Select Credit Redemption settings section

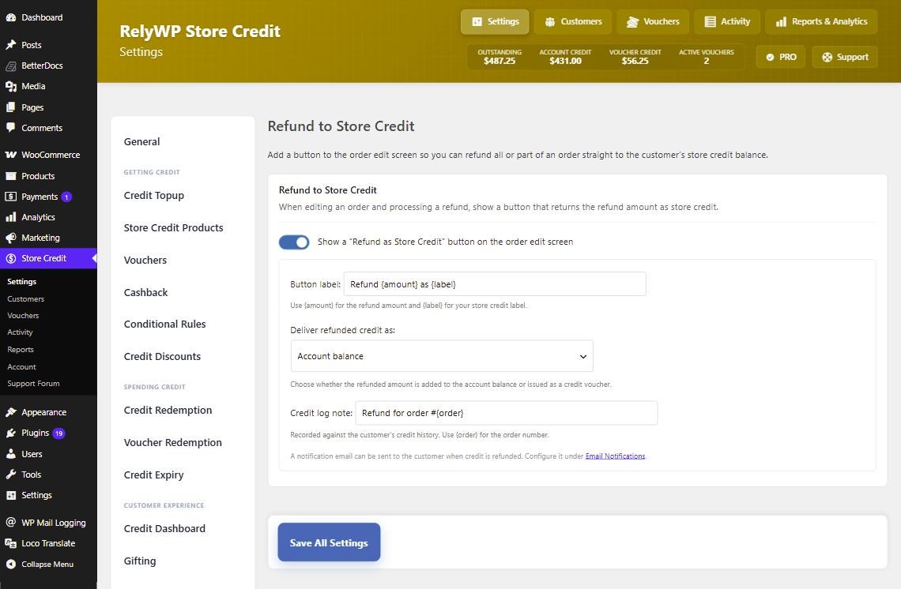[x=168, y=411]
